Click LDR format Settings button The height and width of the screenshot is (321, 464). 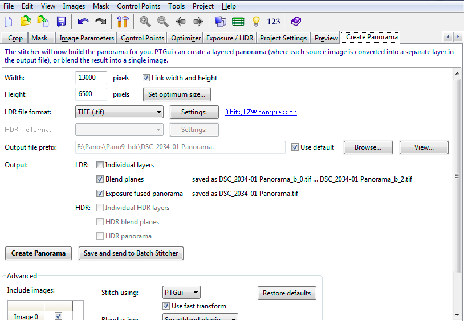coord(194,112)
